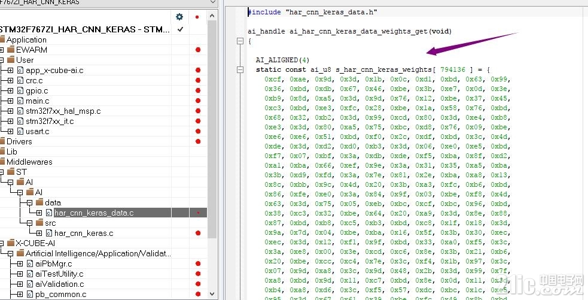
Task: Click the ST folder icon
Action: point(11,172)
